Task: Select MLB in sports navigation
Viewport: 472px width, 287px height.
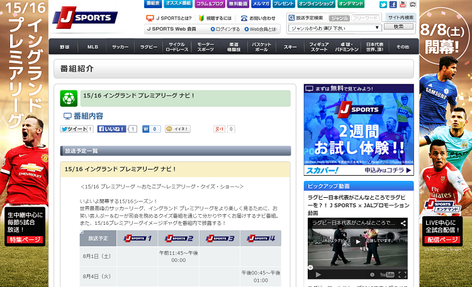Action: point(93,47)
